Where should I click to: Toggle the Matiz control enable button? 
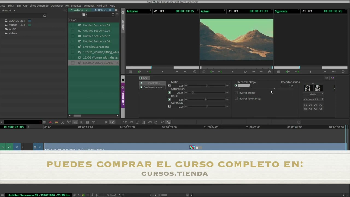coord(169,86)
